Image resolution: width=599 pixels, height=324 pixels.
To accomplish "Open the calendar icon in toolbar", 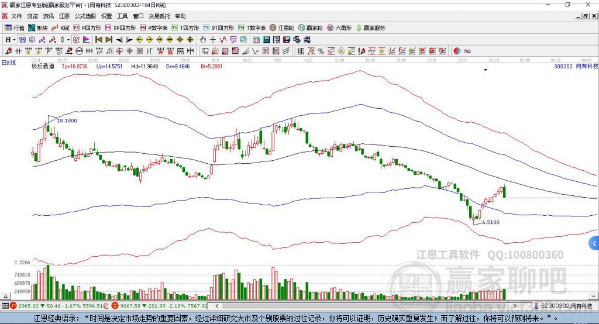I will 256,40.
